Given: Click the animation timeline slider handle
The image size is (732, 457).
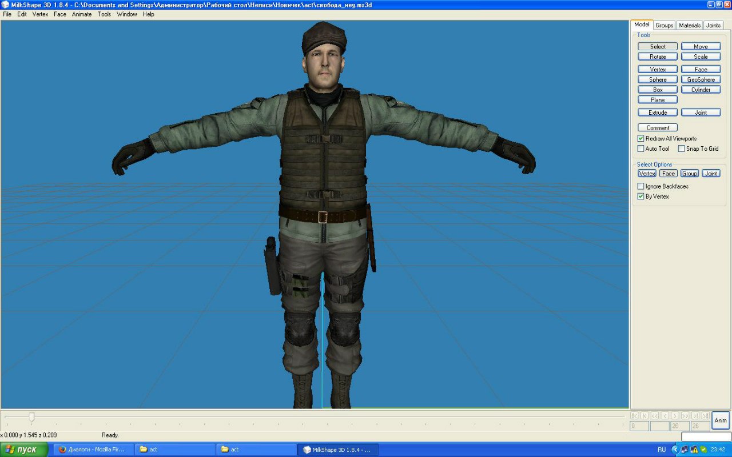Looking at the screenshot, I should (x=31, y=417).
